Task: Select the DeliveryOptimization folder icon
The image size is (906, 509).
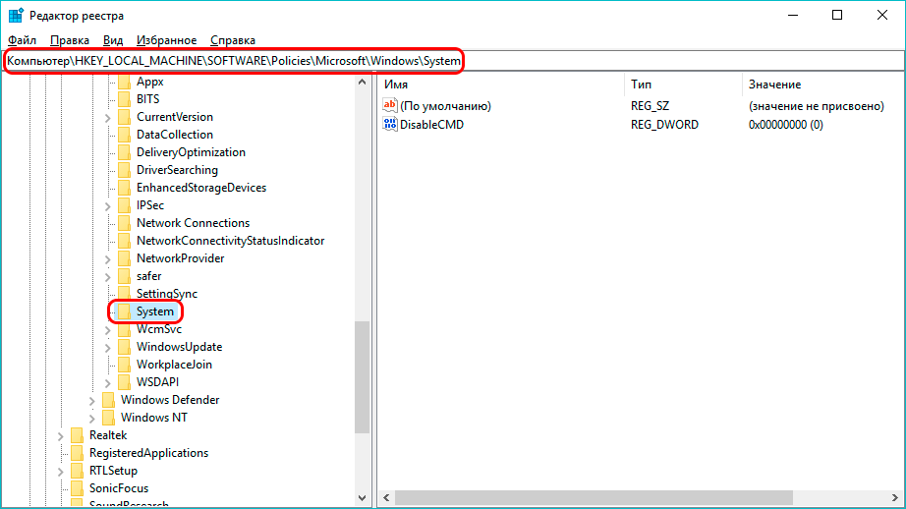Action: pyautogui.click(x=124, y=152)
